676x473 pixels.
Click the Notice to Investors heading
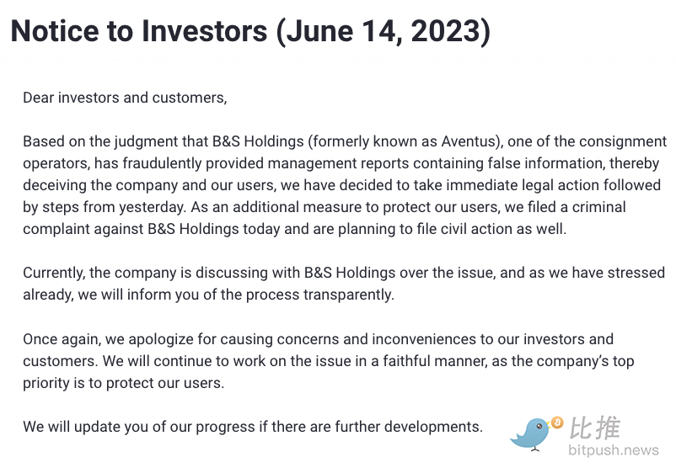139,31
